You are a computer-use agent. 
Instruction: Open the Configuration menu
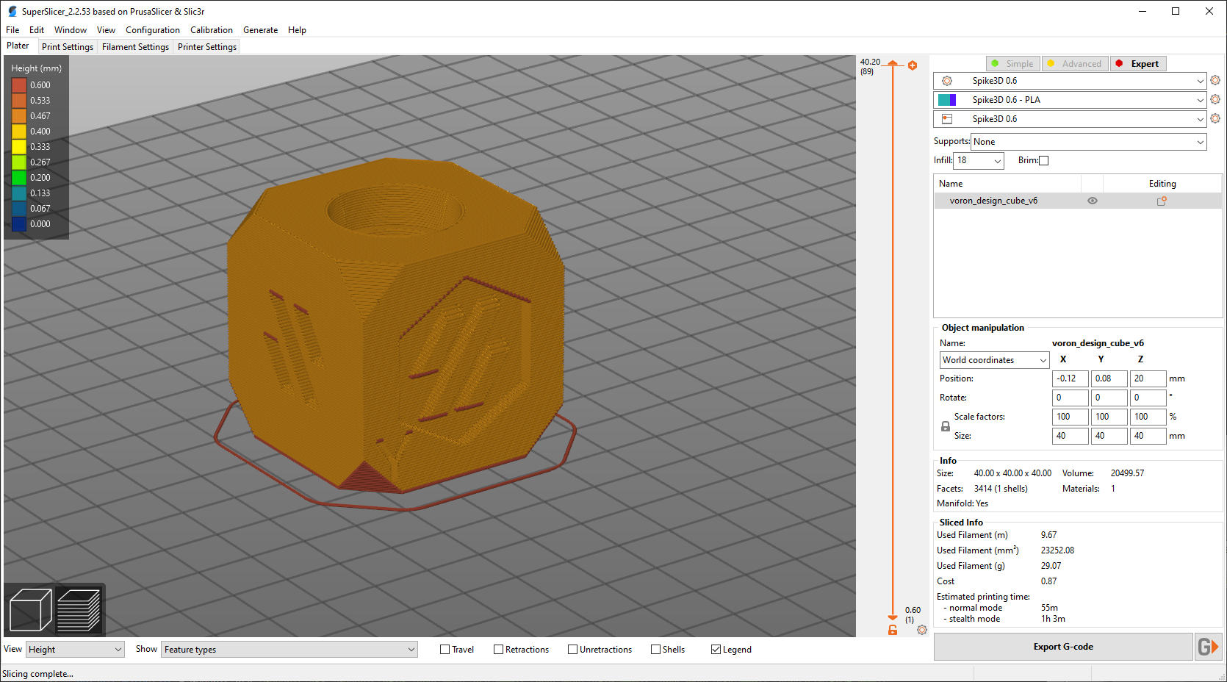click(153, 30)
